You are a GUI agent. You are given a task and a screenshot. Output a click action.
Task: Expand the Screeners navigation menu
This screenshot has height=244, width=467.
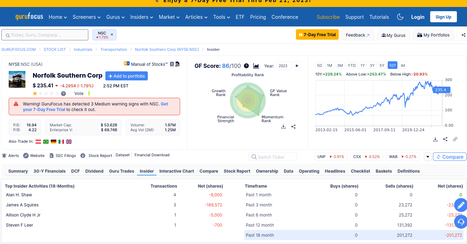tap(87, 17)
